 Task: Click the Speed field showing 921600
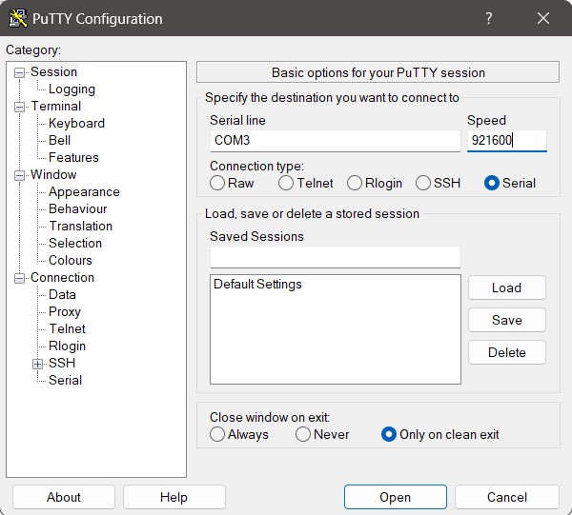[507, 141]
